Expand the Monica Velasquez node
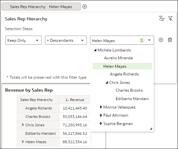This screenshot has height=149, width=178. pyautogui.click(x=101, y=107)
